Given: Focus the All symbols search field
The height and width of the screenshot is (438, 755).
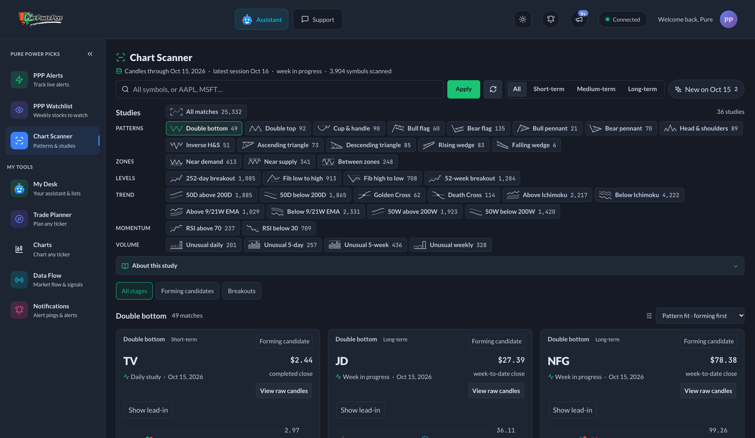Looking at the screenshot, I should click(279, 89).
